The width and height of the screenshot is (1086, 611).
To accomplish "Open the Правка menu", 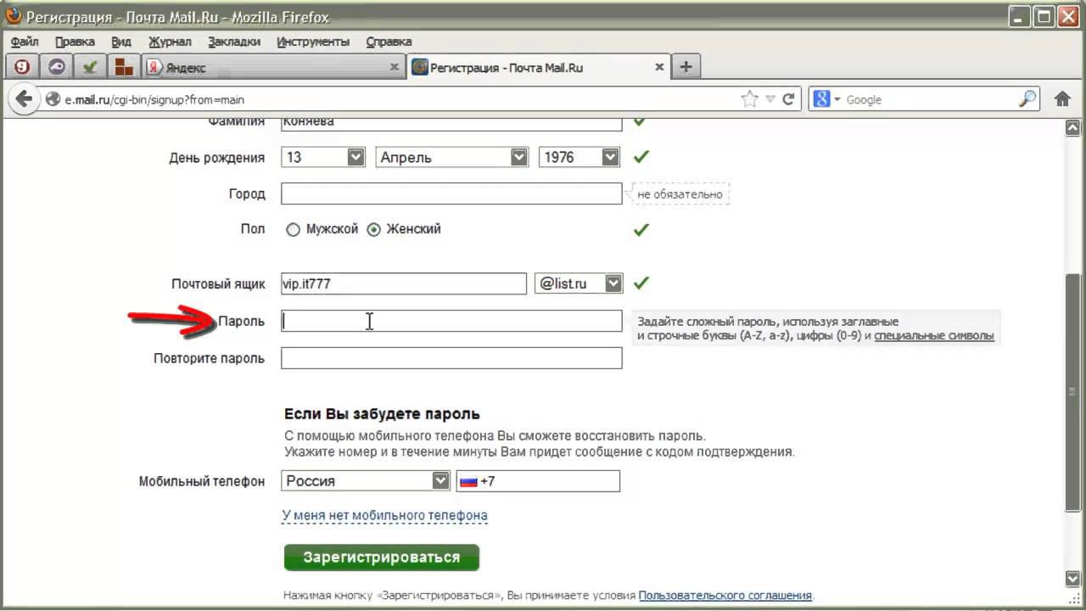I will (75, 42).
